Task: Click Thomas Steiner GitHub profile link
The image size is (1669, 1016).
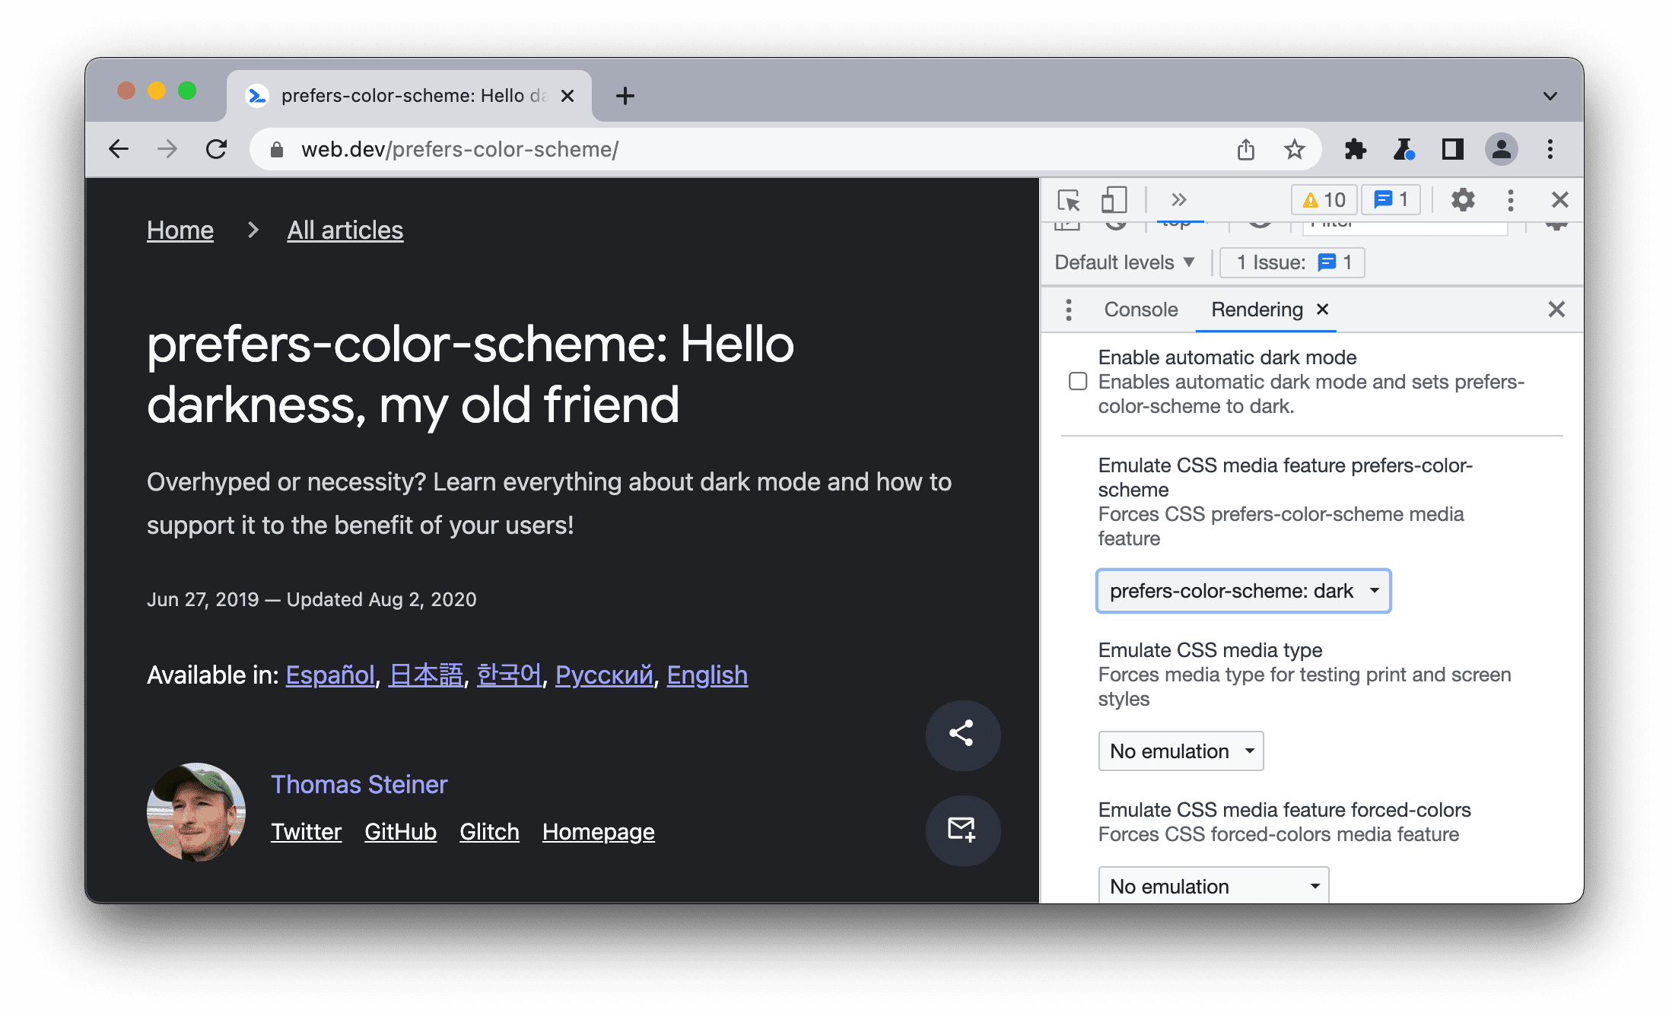Action: 401,830
